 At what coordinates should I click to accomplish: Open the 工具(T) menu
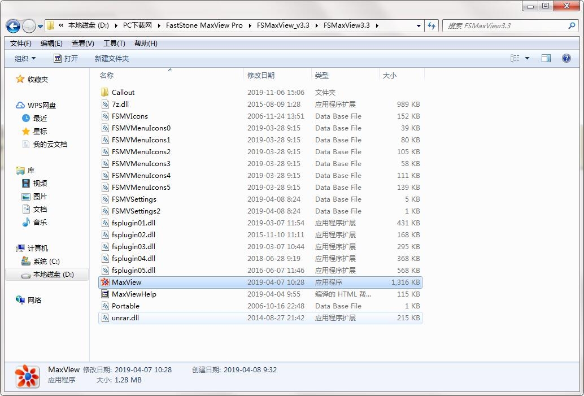[x=114, y=43]
